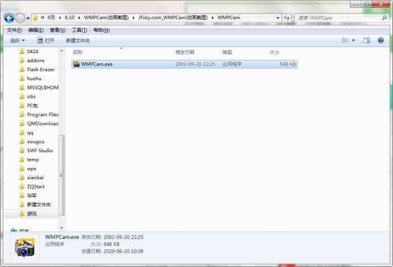Click the search WMPCam input field

point(339,18)
